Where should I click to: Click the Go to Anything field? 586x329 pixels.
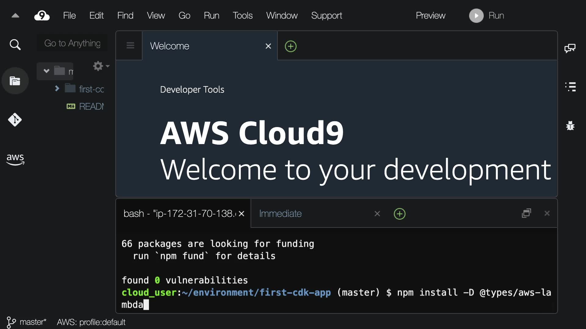click(72, 43)
